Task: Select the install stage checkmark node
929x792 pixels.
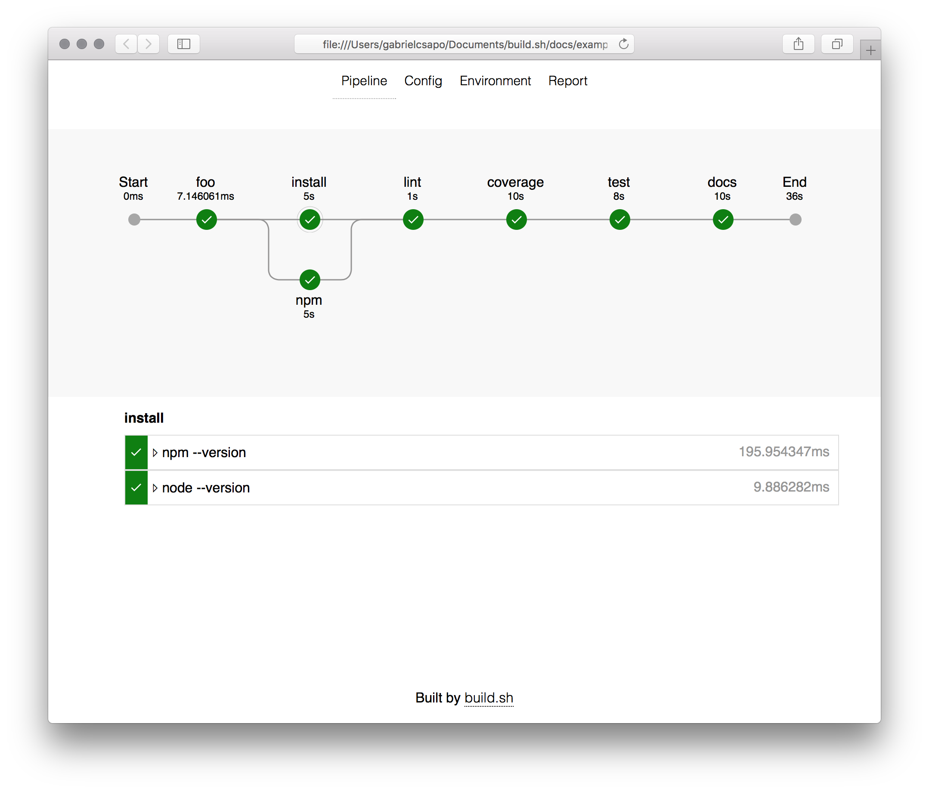Action: (x=310, y=220)
